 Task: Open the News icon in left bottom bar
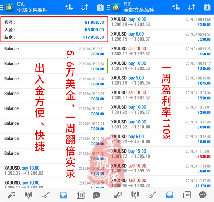tap(80, 195)
